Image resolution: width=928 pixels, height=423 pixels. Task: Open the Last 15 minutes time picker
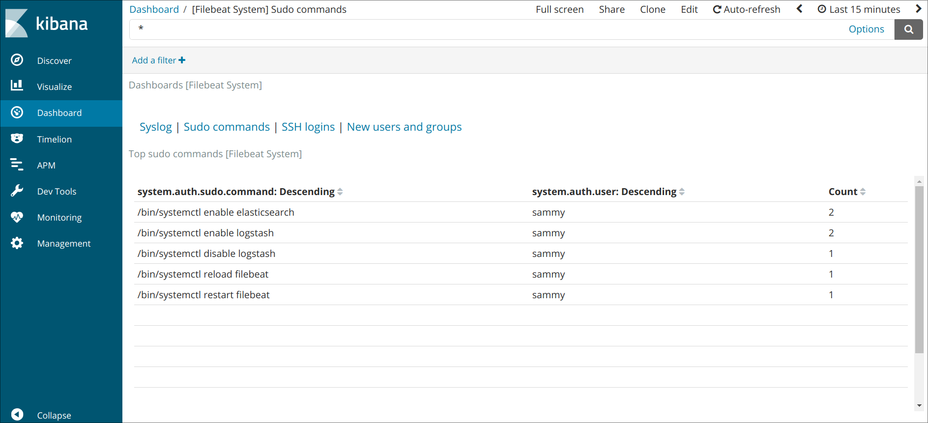coord(859,9)
